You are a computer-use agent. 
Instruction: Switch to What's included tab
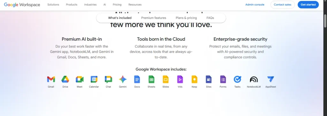click(x=120, y=18)
